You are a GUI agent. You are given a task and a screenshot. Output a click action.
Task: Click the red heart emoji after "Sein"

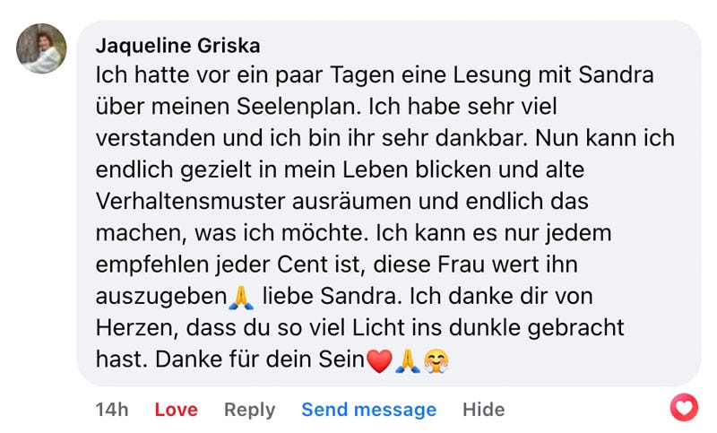(x=380, y=360)
